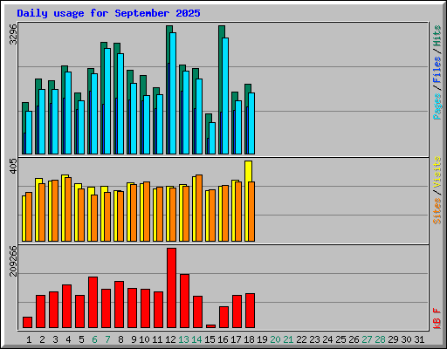Click the red KB bar for day 8

[119, 305]
